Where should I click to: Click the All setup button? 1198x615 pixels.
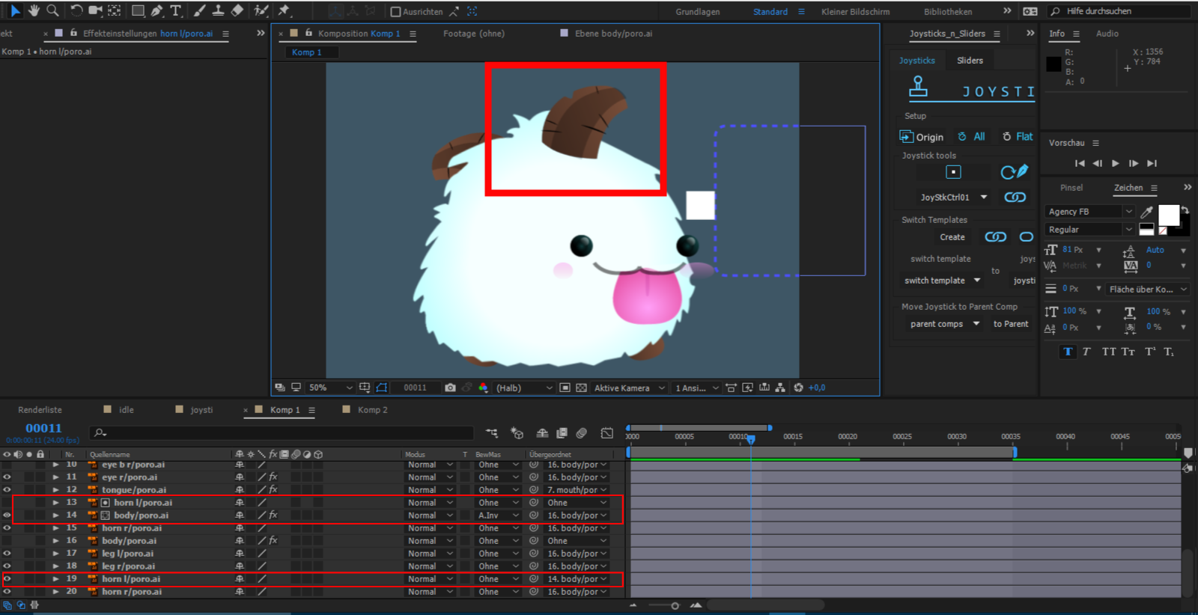coord(971,137)
